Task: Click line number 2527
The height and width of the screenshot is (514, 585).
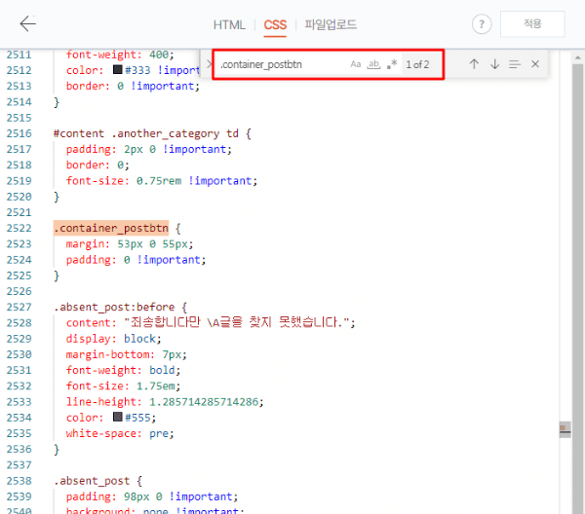Action: 19,307
